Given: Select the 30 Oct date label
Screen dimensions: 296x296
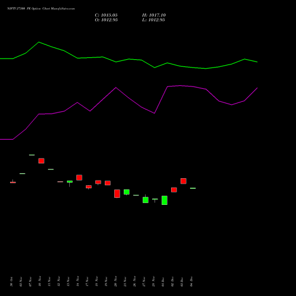Looking at the screenshot, I should [11, 282].
